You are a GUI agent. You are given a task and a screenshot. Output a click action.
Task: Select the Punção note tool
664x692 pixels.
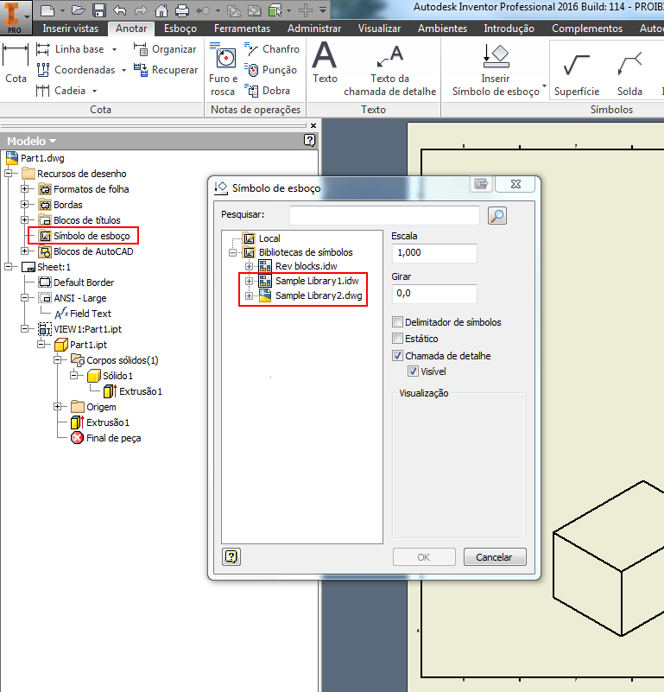coord(270,70)
